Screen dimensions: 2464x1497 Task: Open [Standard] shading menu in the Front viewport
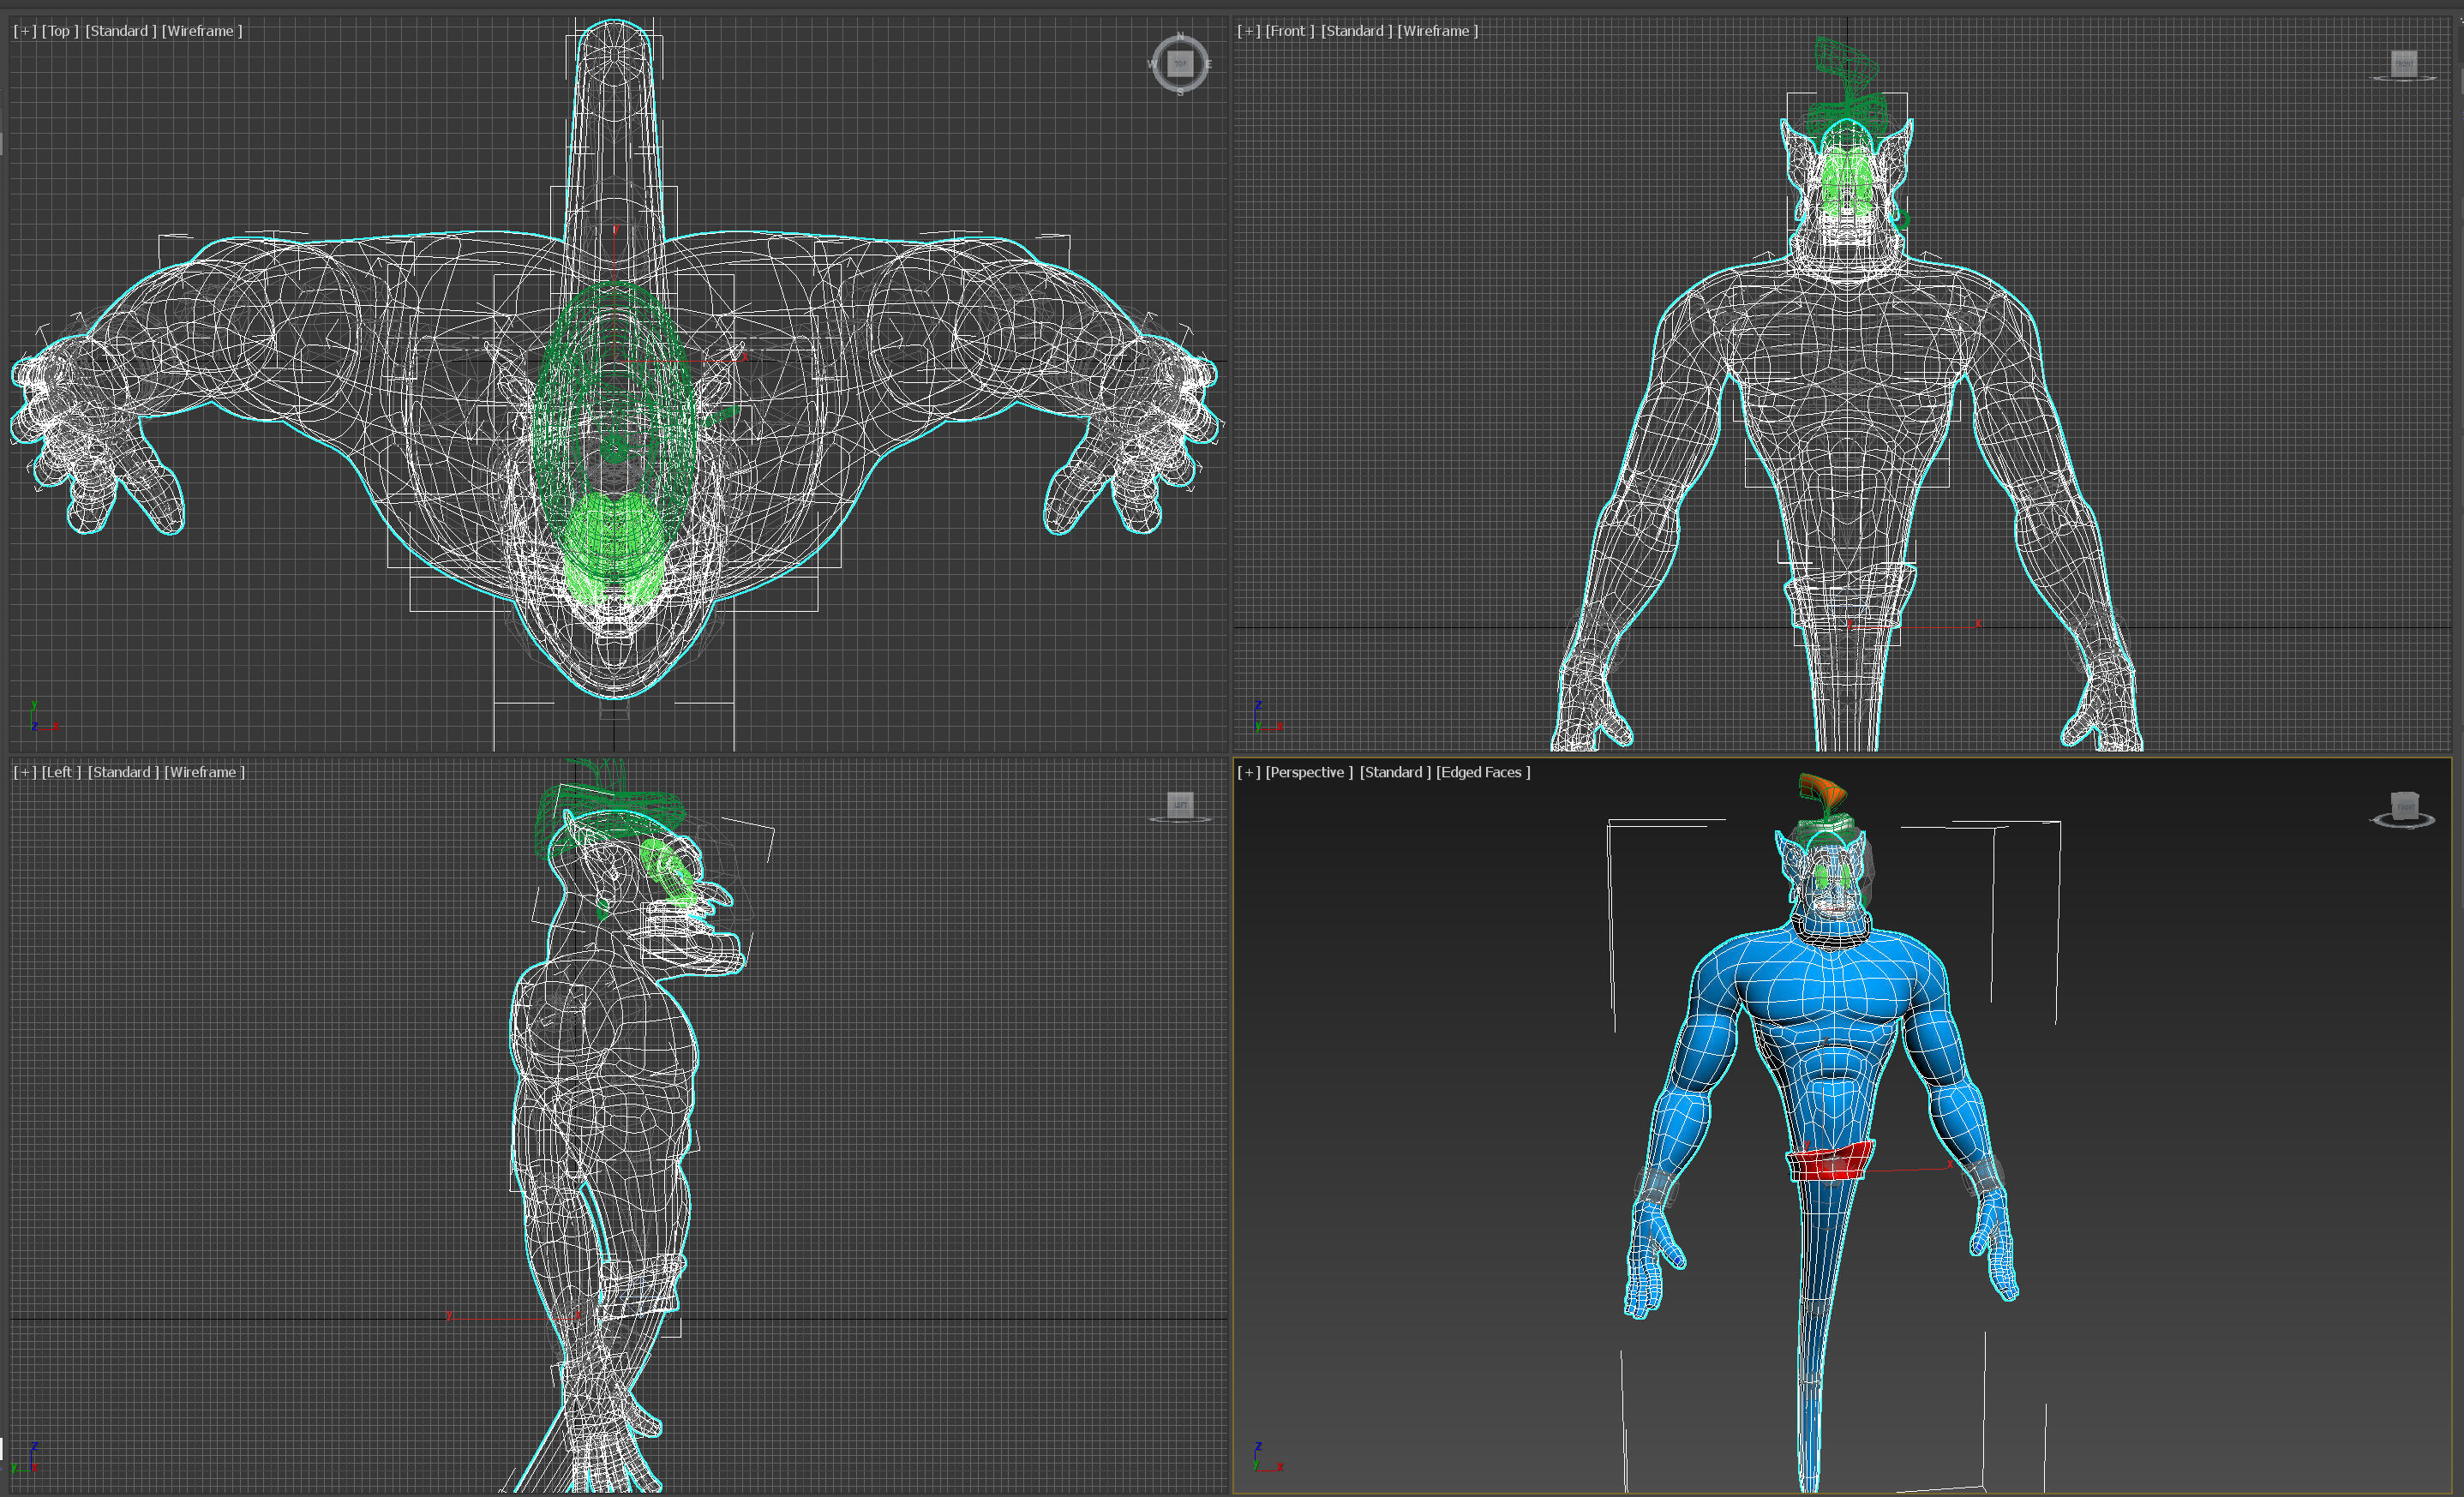coord(1357,31)
